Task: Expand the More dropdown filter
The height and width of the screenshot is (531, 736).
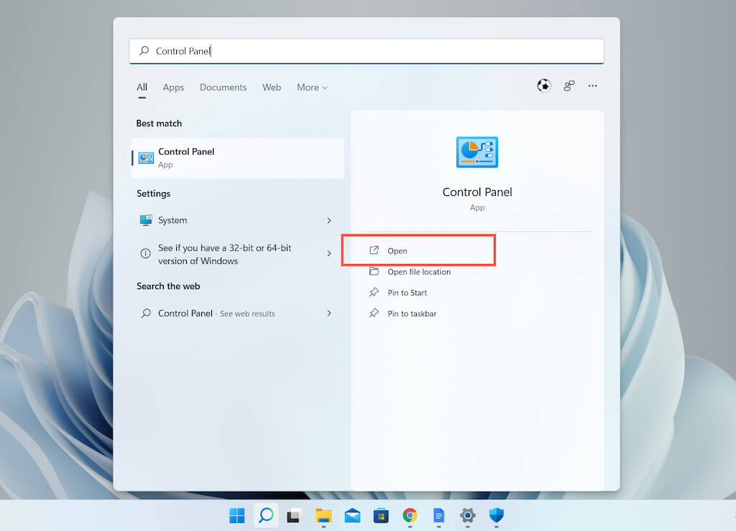Action: 312,87
